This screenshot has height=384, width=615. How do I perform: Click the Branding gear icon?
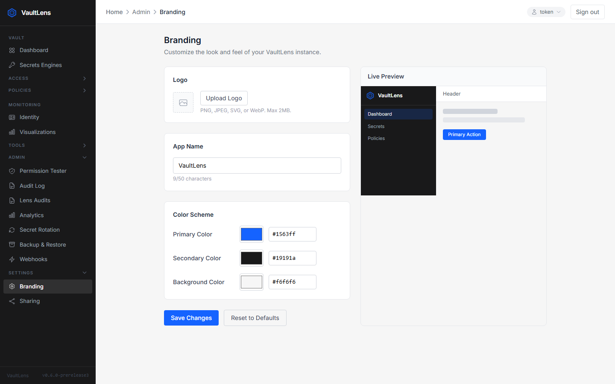pos(12,286)
